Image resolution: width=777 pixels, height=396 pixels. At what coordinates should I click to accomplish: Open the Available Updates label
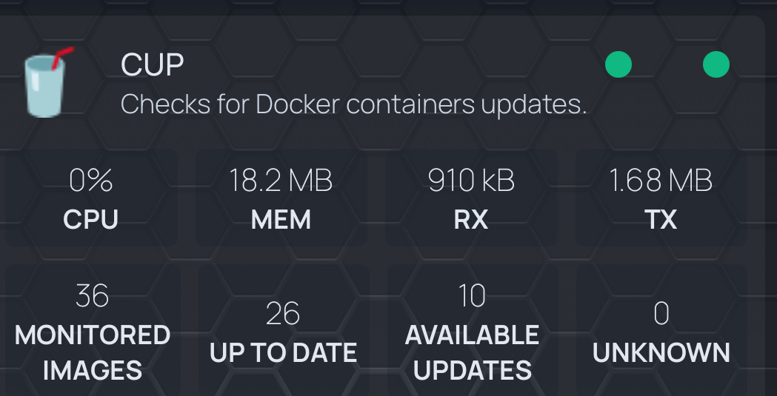tap(473, 352)
